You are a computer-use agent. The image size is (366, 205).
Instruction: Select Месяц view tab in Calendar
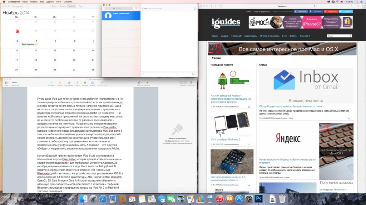click(x=71, y=6)
